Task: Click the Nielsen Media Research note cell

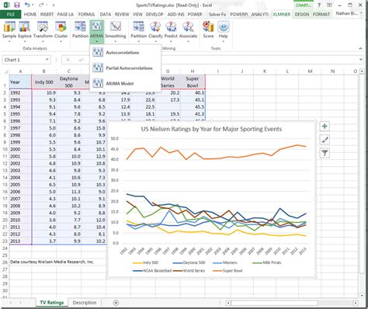Action: 52,262
